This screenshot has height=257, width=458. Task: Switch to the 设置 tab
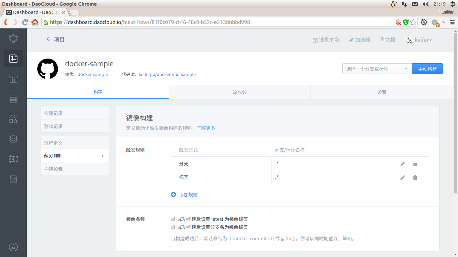382,92
